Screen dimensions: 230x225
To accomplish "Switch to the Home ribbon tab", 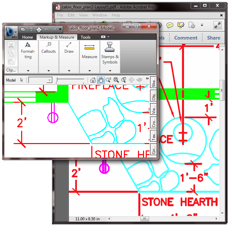I will 28,37.
